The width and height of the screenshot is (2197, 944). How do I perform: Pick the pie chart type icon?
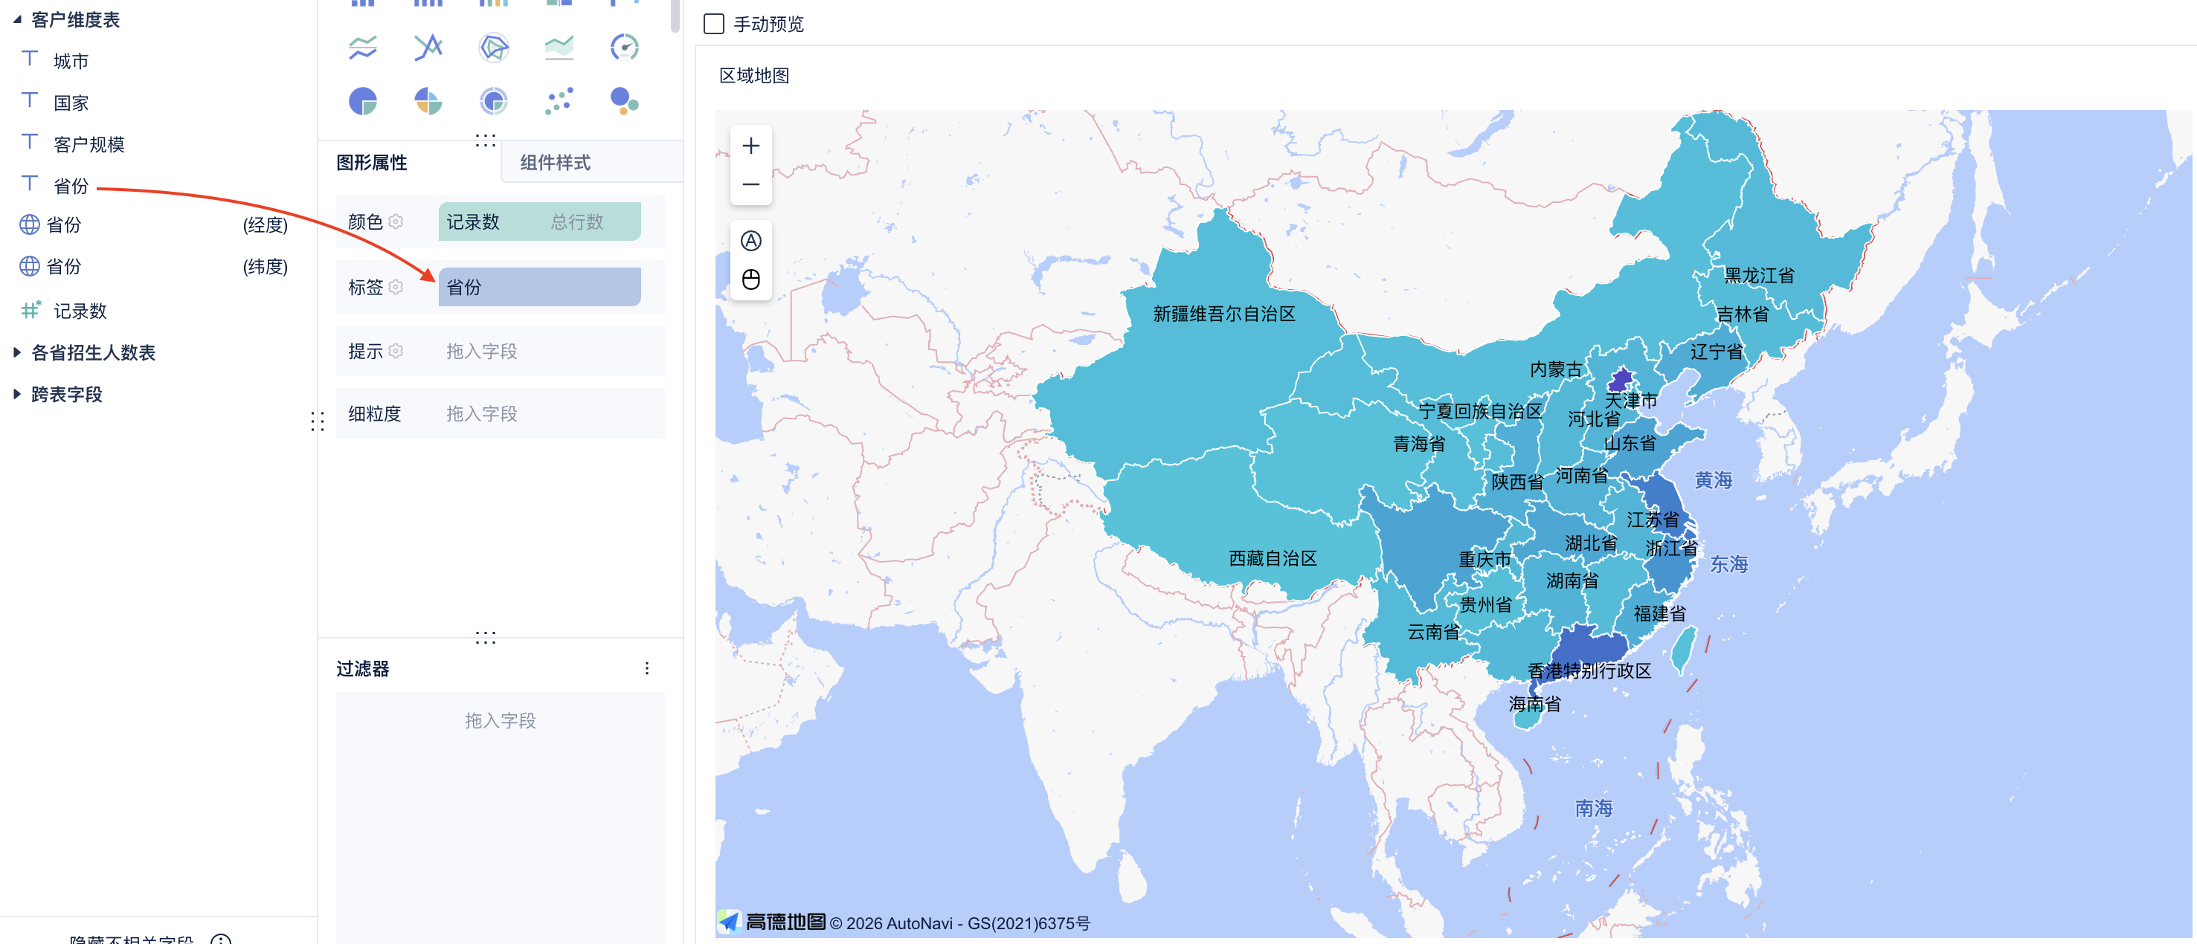tap(362, 102)
